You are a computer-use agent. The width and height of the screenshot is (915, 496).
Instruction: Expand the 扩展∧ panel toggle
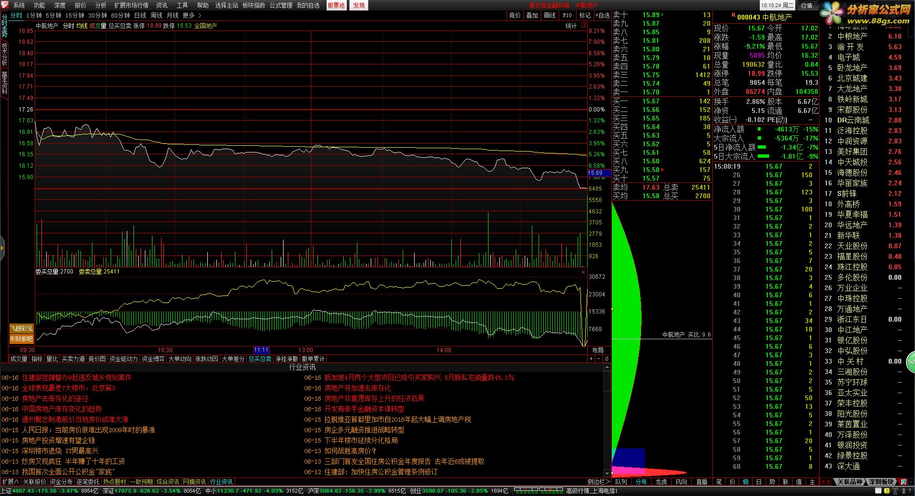(x=10, y=482)
